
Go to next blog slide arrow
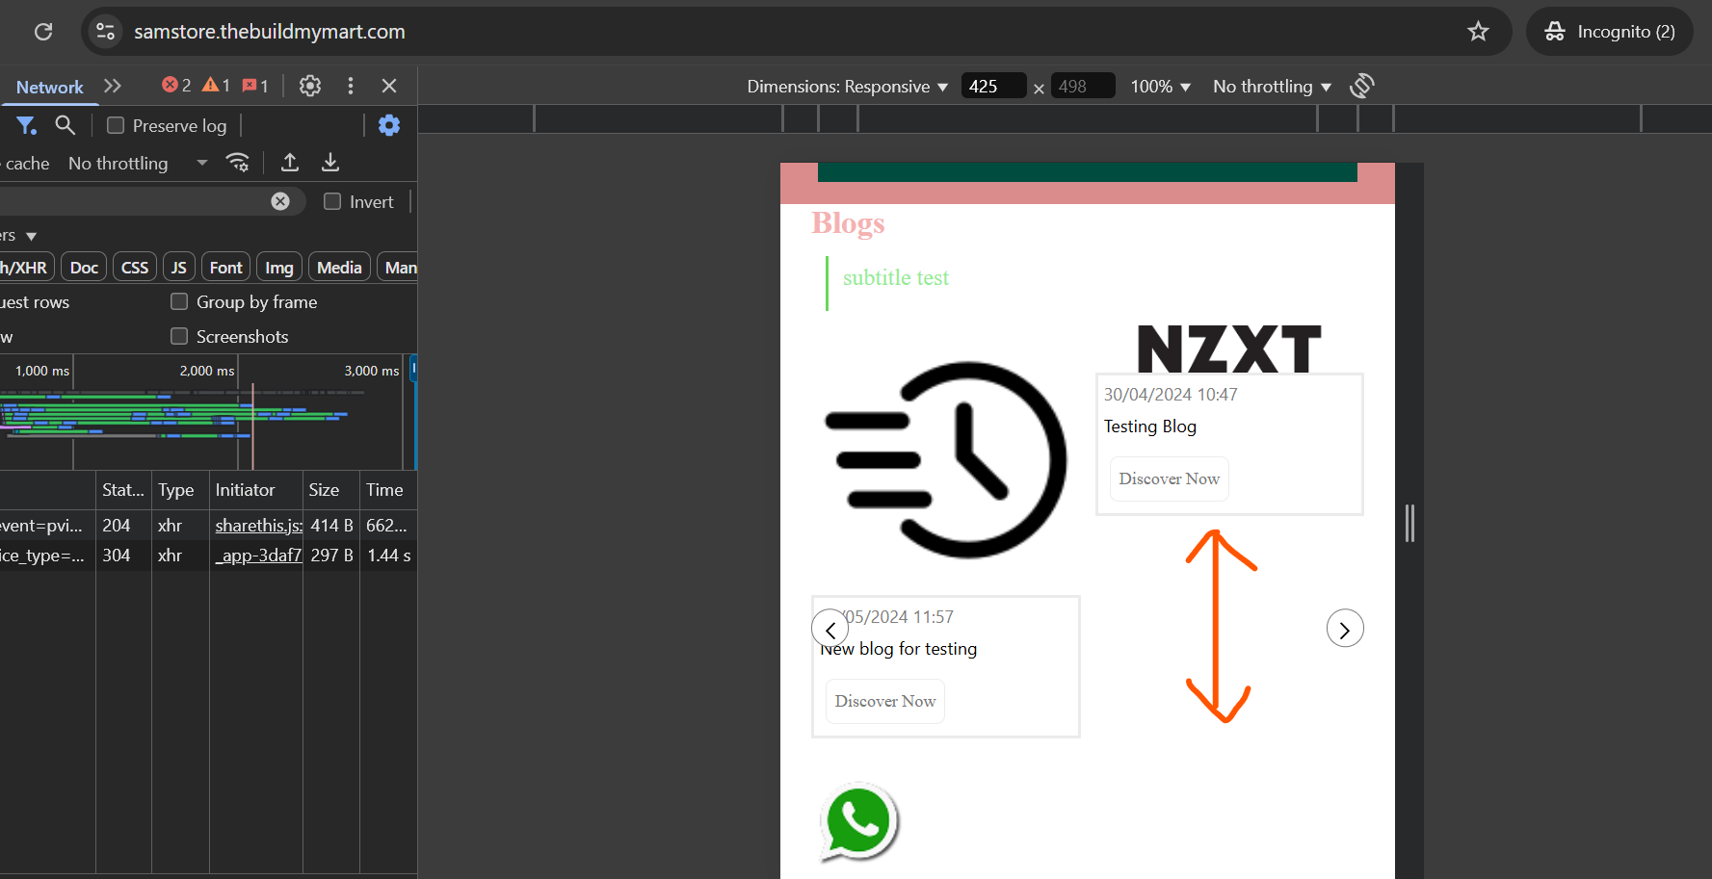click(1345, 629)
